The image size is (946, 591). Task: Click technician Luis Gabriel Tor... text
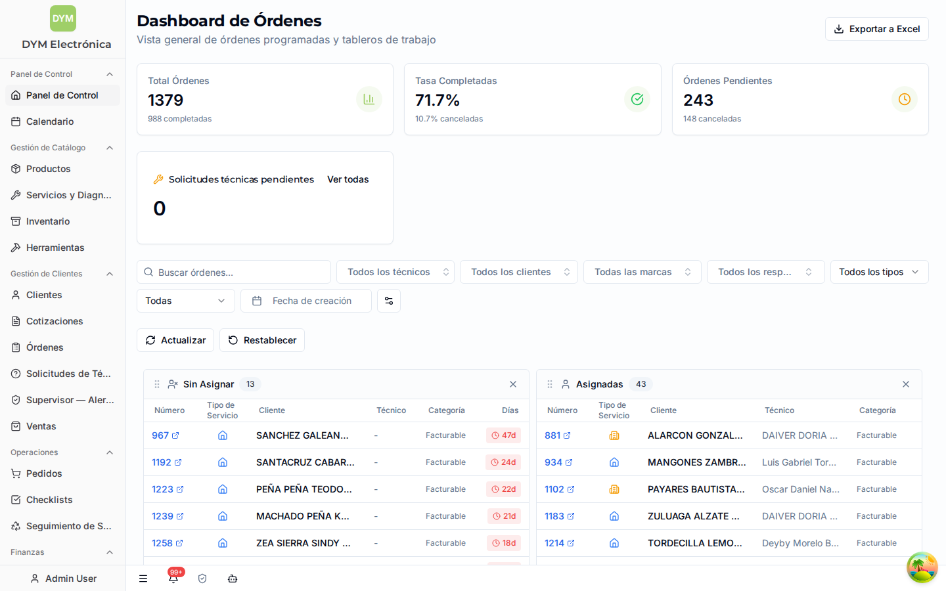pyautogui.click(x=800, y=462)
